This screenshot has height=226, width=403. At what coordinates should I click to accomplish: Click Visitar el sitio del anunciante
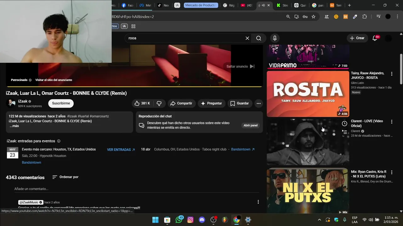click(54, 80)
